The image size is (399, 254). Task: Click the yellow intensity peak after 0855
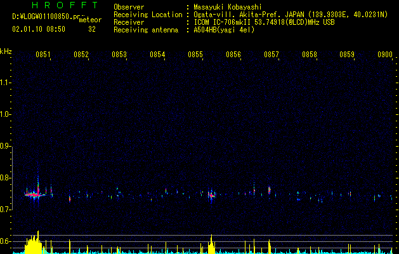click(x=211, y=244)
